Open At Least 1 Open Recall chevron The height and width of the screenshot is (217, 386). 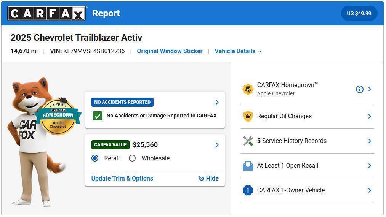(x=370, y=166)
